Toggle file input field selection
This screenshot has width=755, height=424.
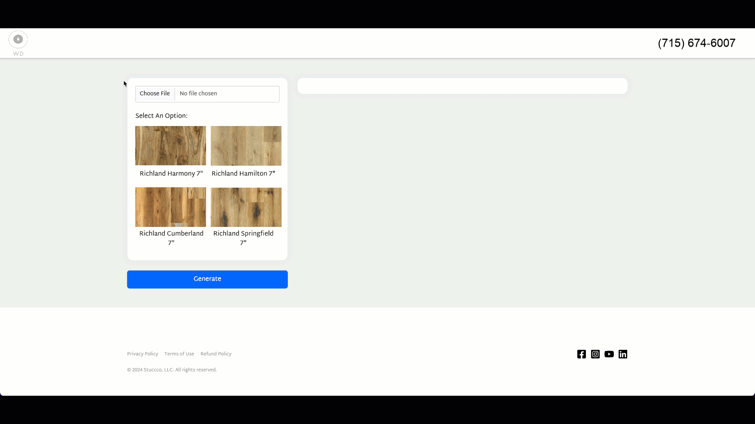(207, 94)
